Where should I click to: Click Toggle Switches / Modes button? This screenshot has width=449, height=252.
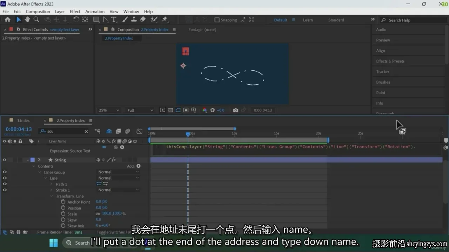[114, 232]
